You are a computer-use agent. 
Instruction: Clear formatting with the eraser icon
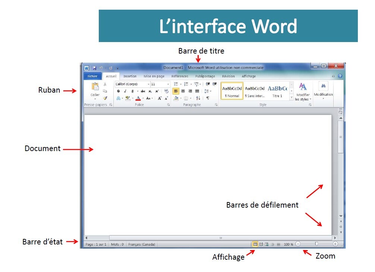(166, 91)
